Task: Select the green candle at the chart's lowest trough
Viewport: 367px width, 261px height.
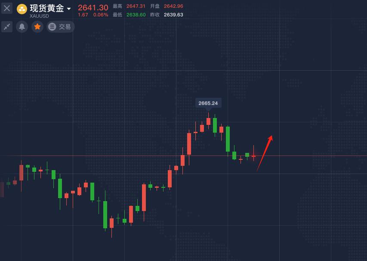Action: [105, 214]
